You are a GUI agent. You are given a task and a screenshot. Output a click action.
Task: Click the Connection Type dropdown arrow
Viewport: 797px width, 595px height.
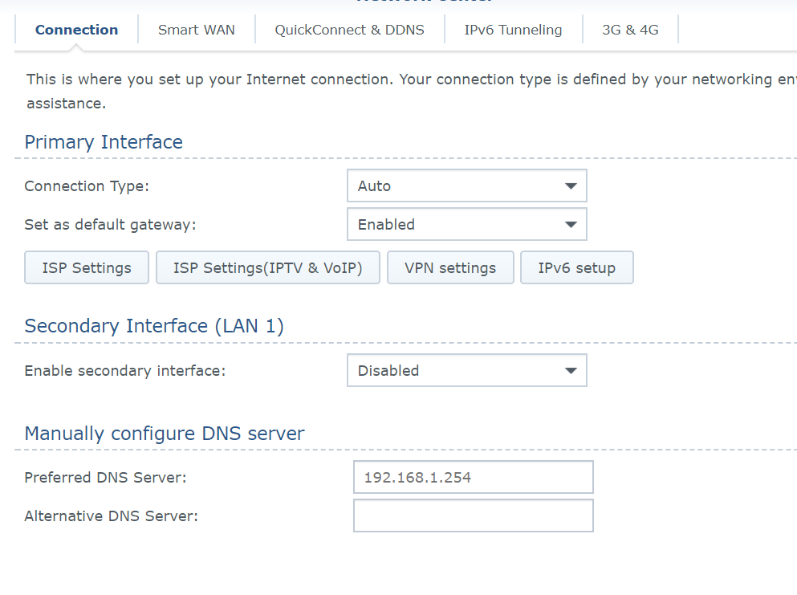(x=571, y=185)
